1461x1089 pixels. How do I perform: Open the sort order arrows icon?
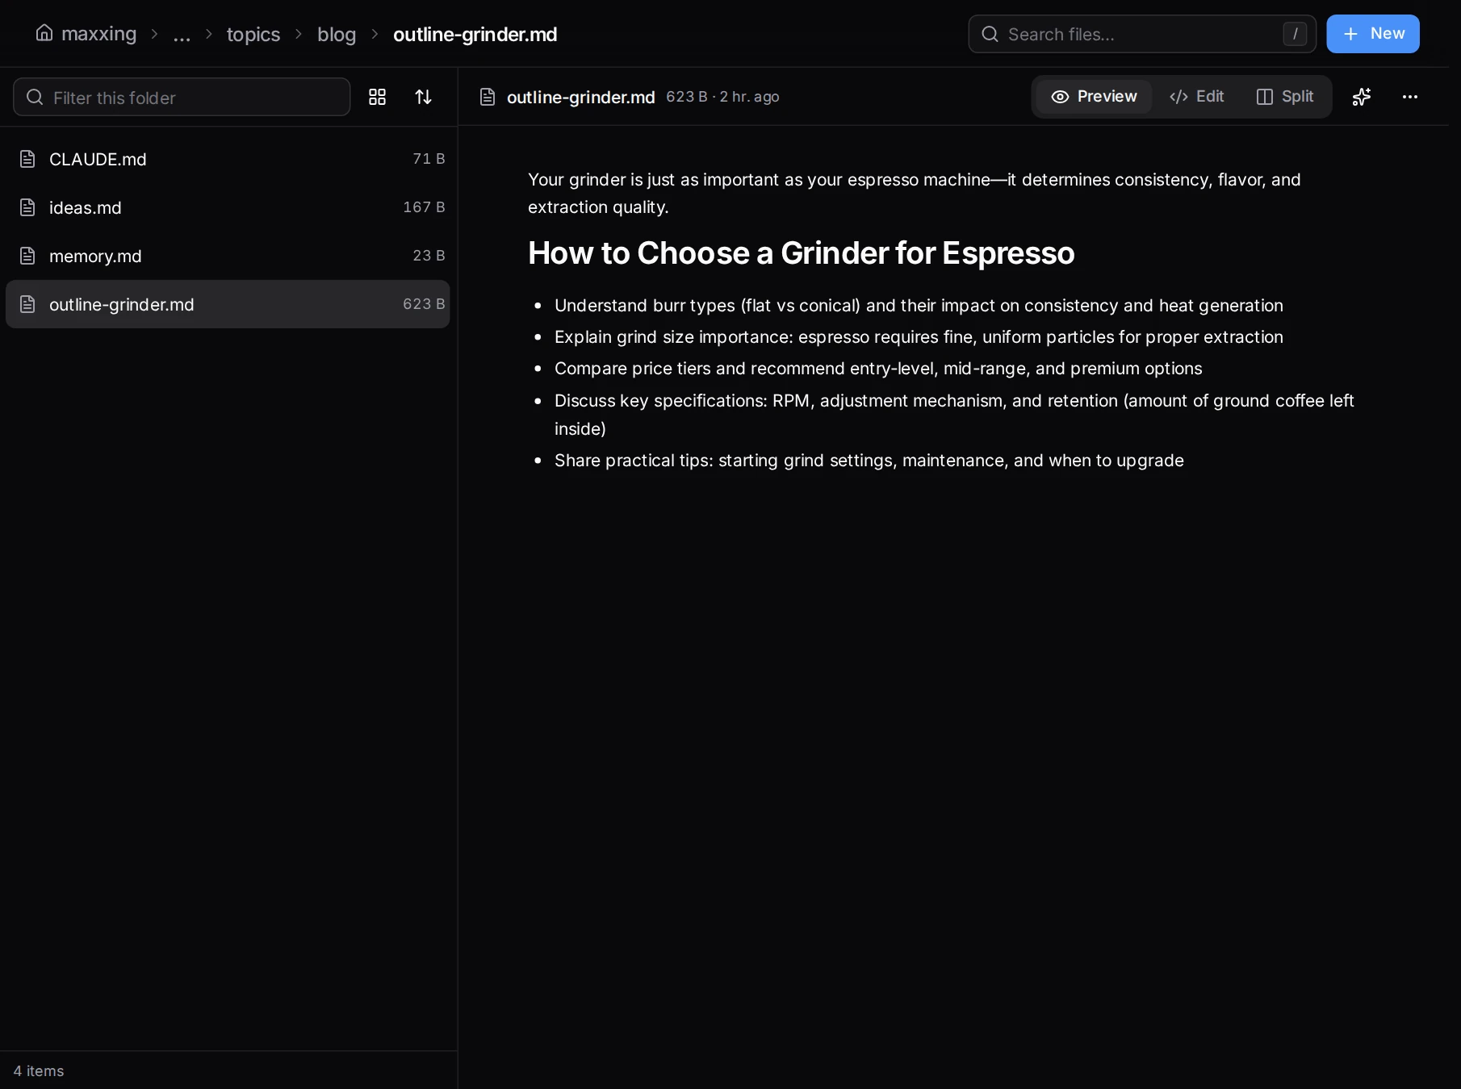(x=423, y=97)
